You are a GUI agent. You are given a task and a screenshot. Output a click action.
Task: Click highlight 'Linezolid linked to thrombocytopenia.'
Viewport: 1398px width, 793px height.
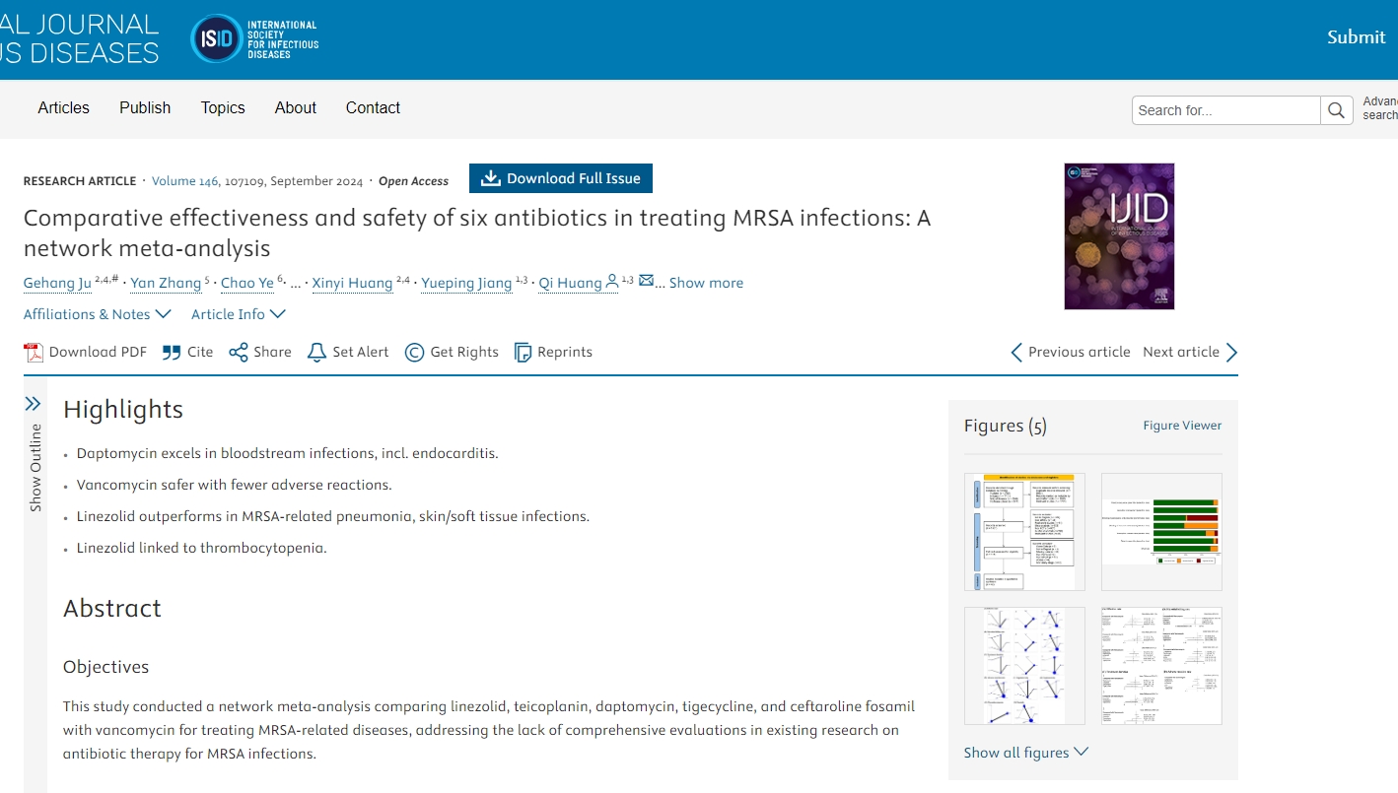[x=201, y=548]
